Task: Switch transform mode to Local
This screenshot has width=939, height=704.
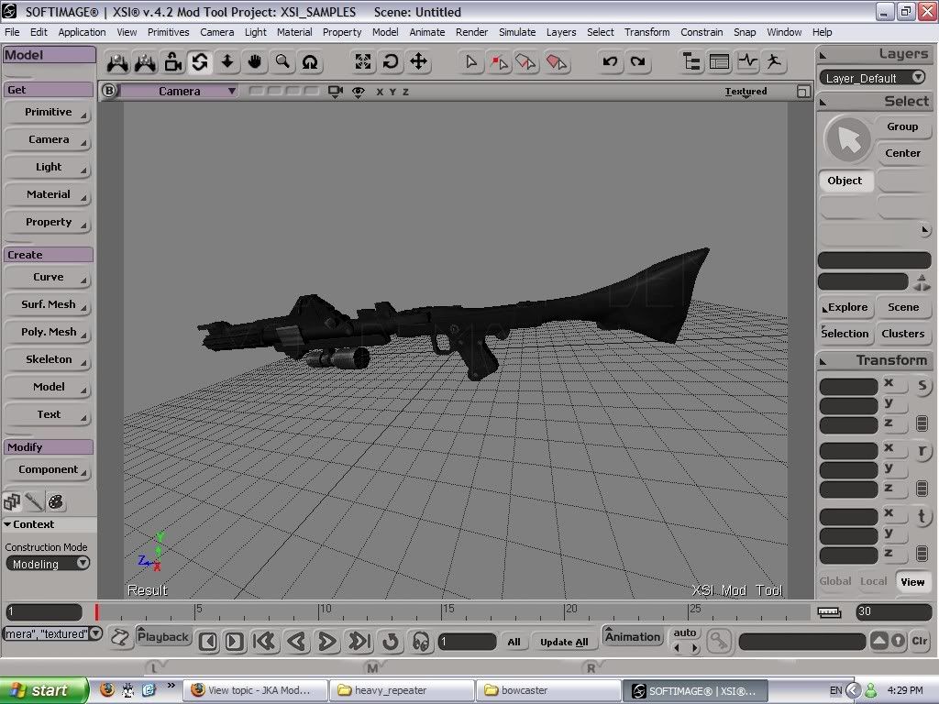Action: [x=873, y=581]
